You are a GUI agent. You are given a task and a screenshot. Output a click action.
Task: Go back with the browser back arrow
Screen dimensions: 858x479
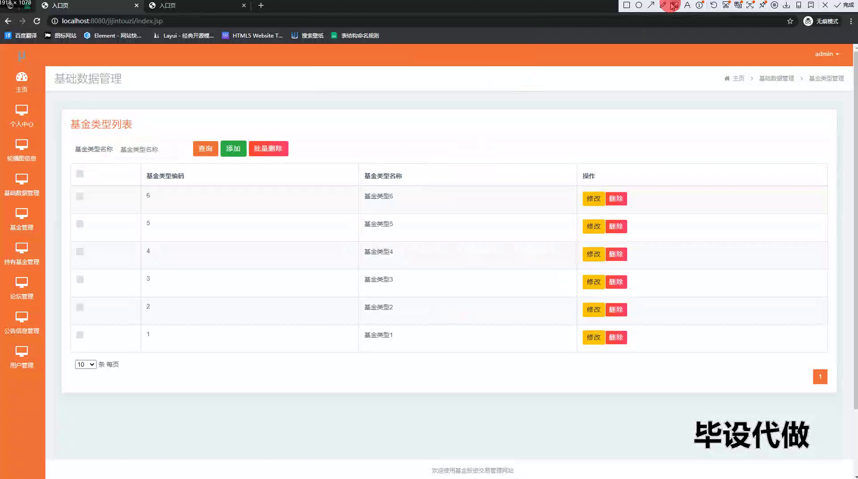pos(8,21)
